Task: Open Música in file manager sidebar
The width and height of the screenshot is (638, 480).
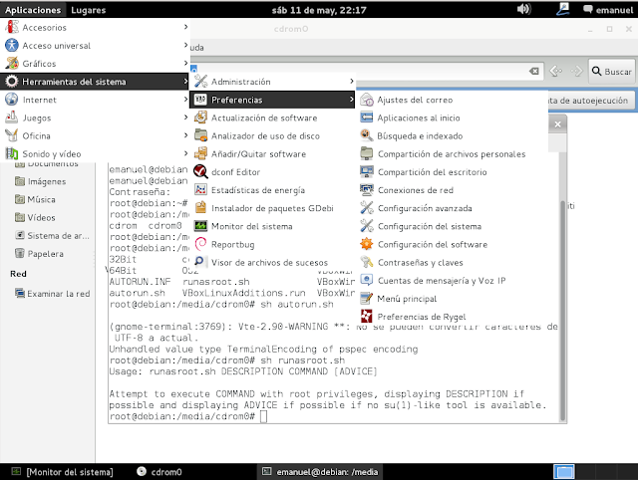Action: [x=35, y=199]
